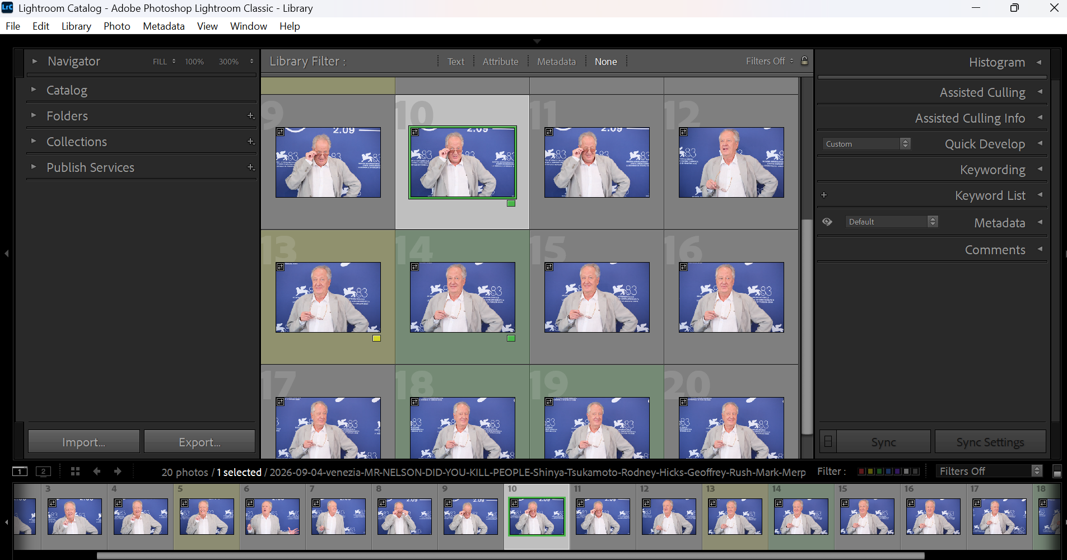This screenshot has height=560, width=1067.
Task: Add a publish service with its plus icon
Action: 251,167
